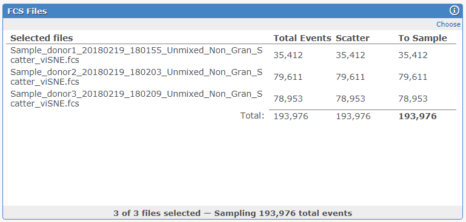Open the Choose files link
The height and width of the screenshot is (222, 466).
[x=448, y=24]
